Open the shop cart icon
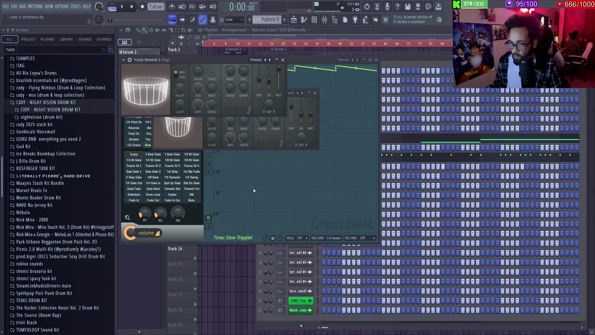The height and width of the screenshot is (335, 595). pos(385,20)
